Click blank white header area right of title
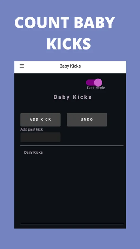140x249 pixels. [x=103, y=67]
